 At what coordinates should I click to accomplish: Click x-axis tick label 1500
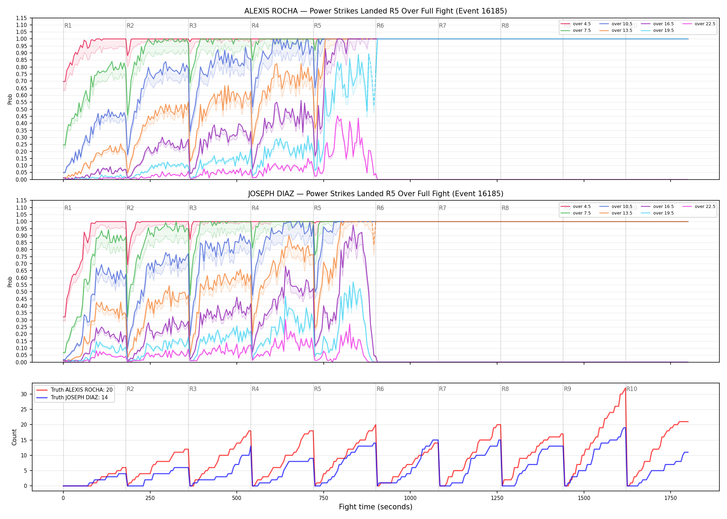coord(584,498)
